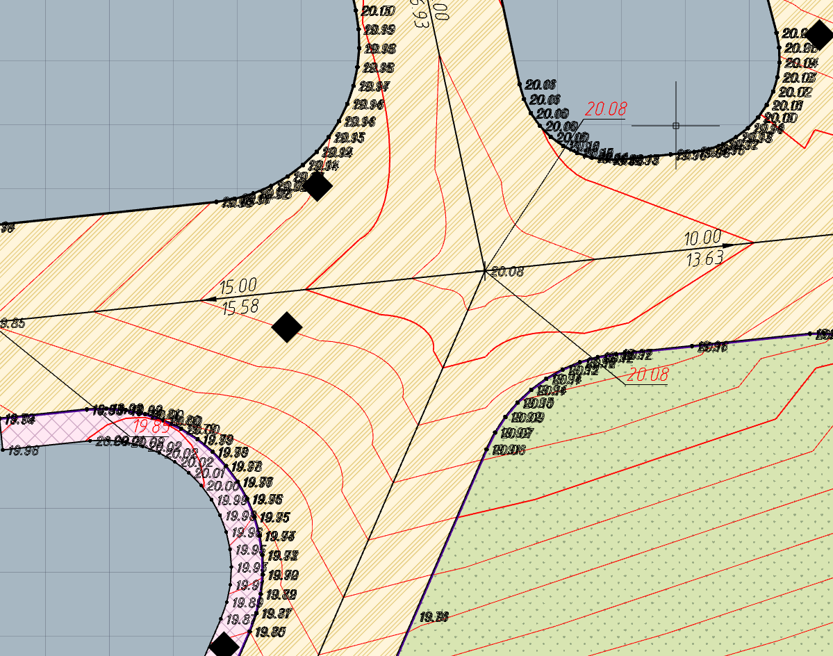Select the black diamond marker below 15.58
The height and width of the screenshot is (656, 833).
point(287,327)
